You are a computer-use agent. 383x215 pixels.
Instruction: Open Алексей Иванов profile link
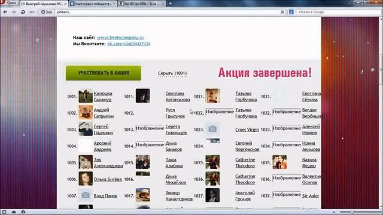pyautogui.click(x=311, y=130)
